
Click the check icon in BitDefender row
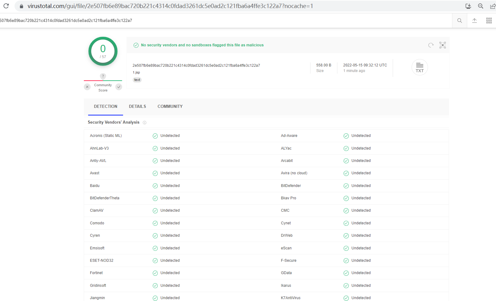[x=346, y=186]
